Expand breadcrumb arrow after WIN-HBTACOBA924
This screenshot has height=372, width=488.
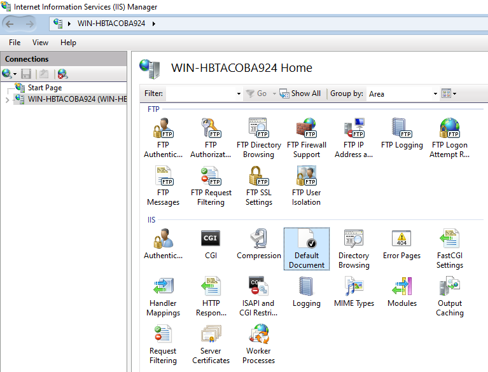pos(154,24)
